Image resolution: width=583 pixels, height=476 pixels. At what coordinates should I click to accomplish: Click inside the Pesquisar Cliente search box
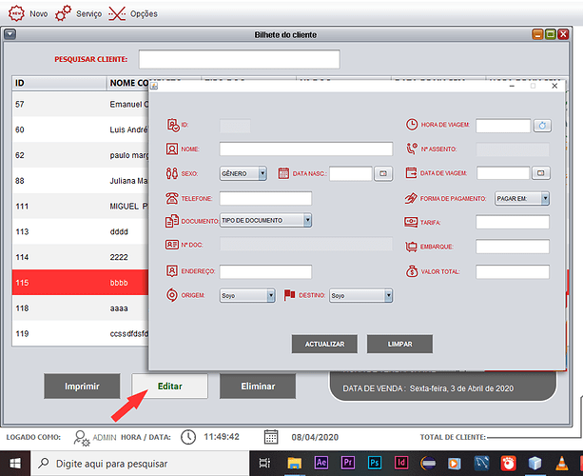point(239,59)
